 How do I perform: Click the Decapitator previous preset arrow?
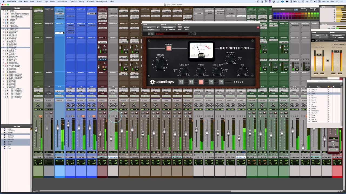point(149,34)
